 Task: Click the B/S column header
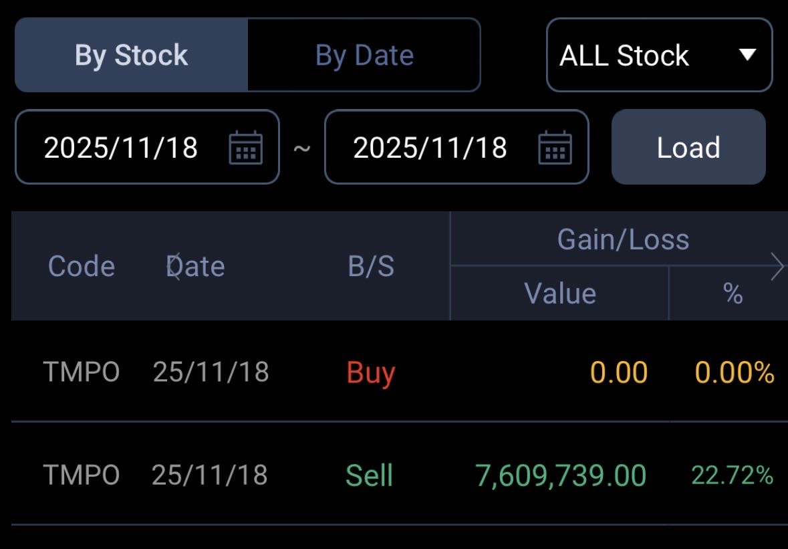pos(371,266)
